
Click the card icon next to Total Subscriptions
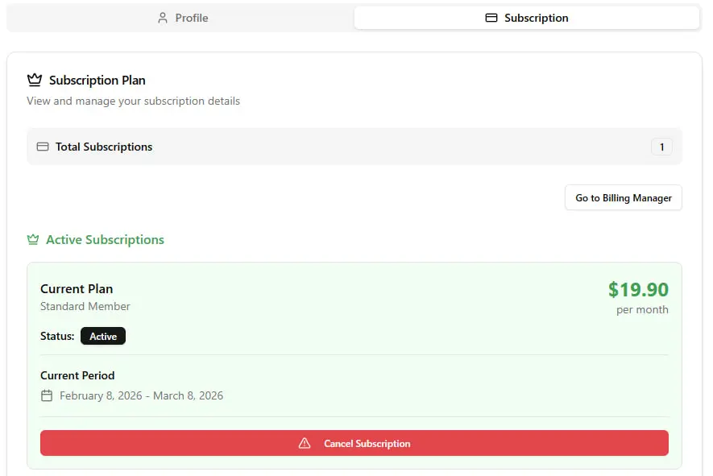pos(43,147)
